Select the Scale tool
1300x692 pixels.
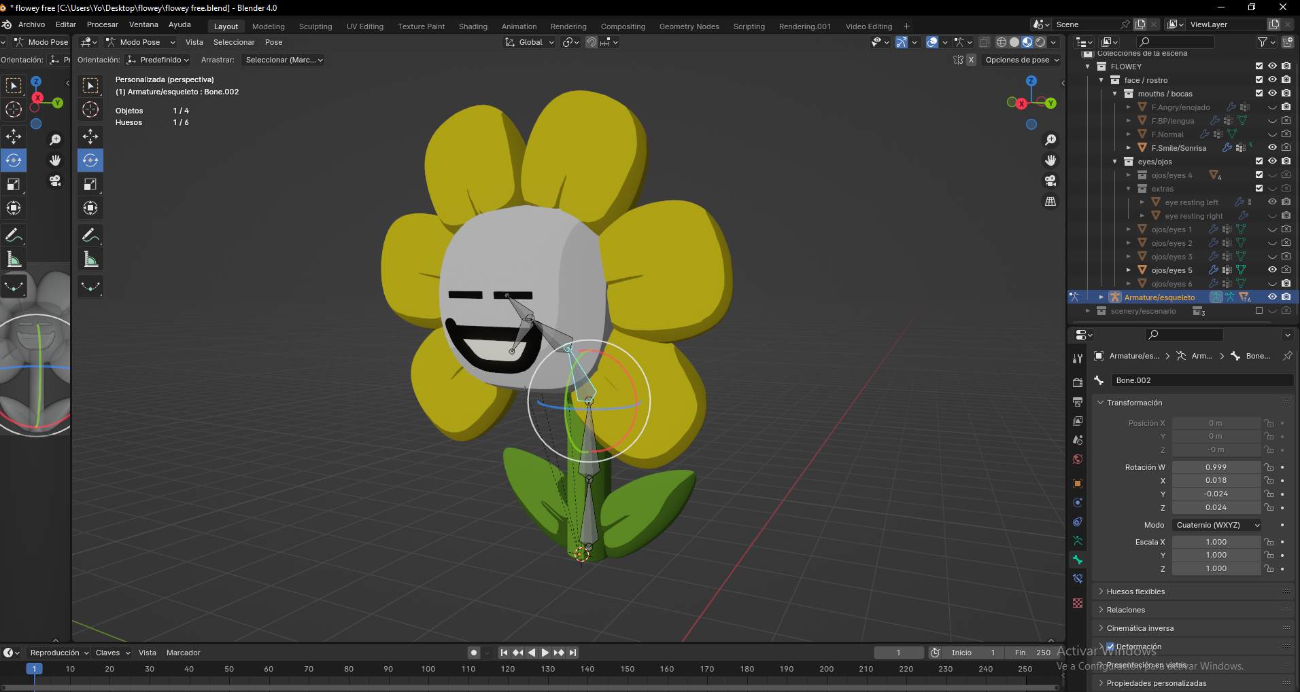click(14, 184)
